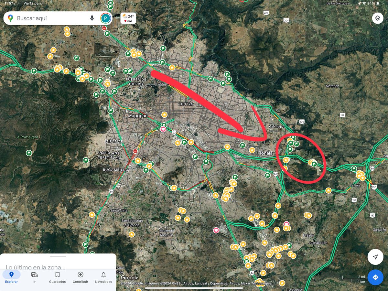Open the Novedades tab
Image resolution: width=388 pixels, height=291 pixels.
tap(103, 277)
